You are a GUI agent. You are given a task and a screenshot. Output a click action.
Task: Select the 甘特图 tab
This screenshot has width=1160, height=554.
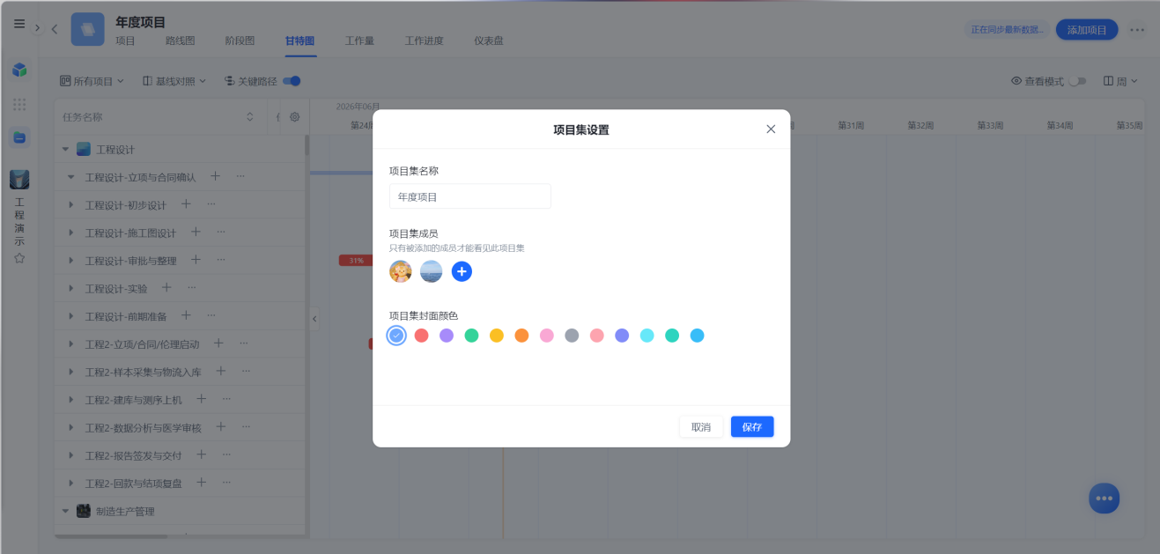tap(299, 41)
